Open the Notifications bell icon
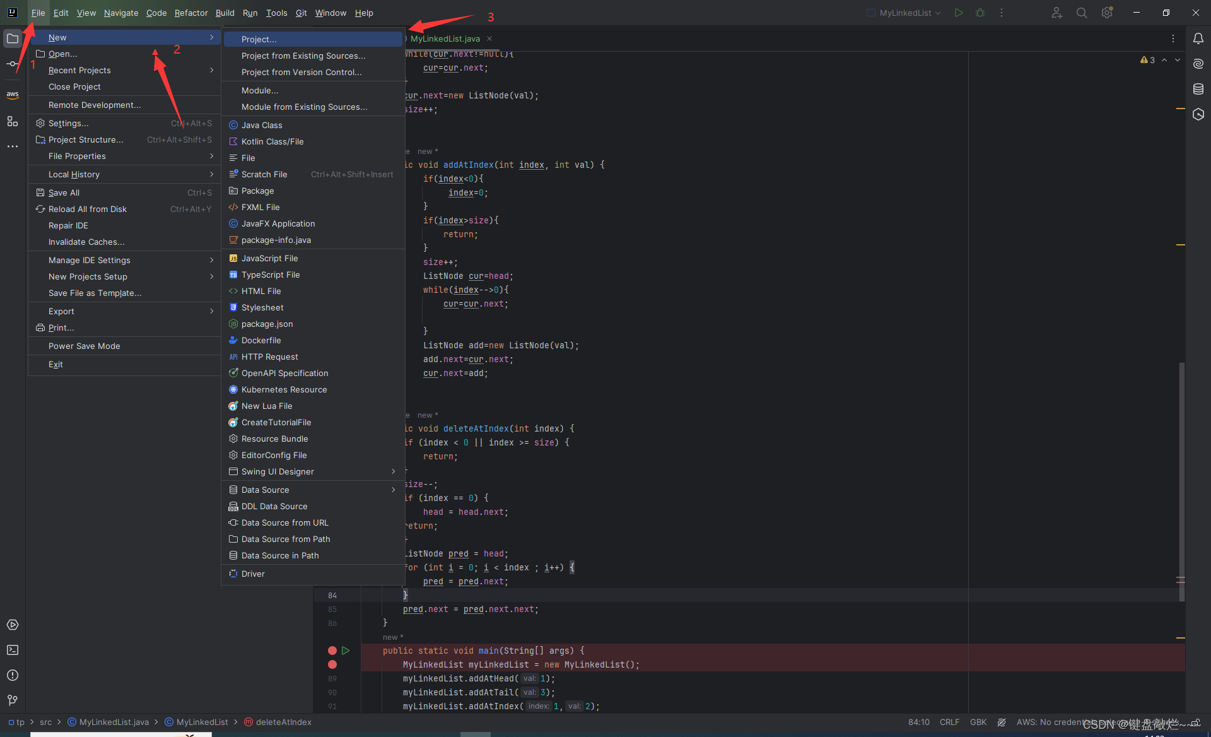1211x737 pixels. tap(1198, 38)
